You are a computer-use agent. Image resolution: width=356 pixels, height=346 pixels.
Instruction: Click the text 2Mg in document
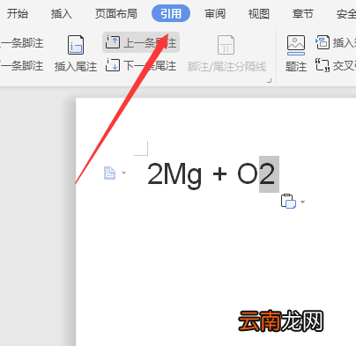(x=174, y=175)
